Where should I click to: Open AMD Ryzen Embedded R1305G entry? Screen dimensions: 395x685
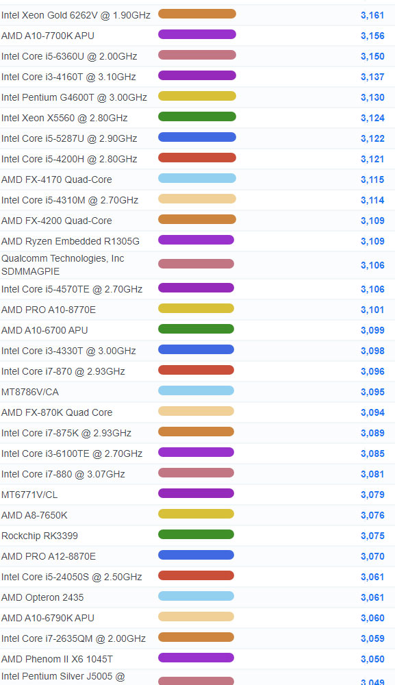[x=71, y=241]
